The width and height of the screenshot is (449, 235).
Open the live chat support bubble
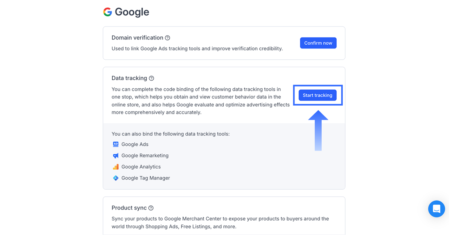pos(436,209)
